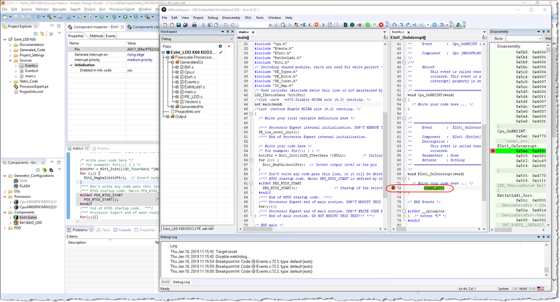Click Save All icon in IAR toolbar
Screen dimensions: 560x302
click(186, 25)
